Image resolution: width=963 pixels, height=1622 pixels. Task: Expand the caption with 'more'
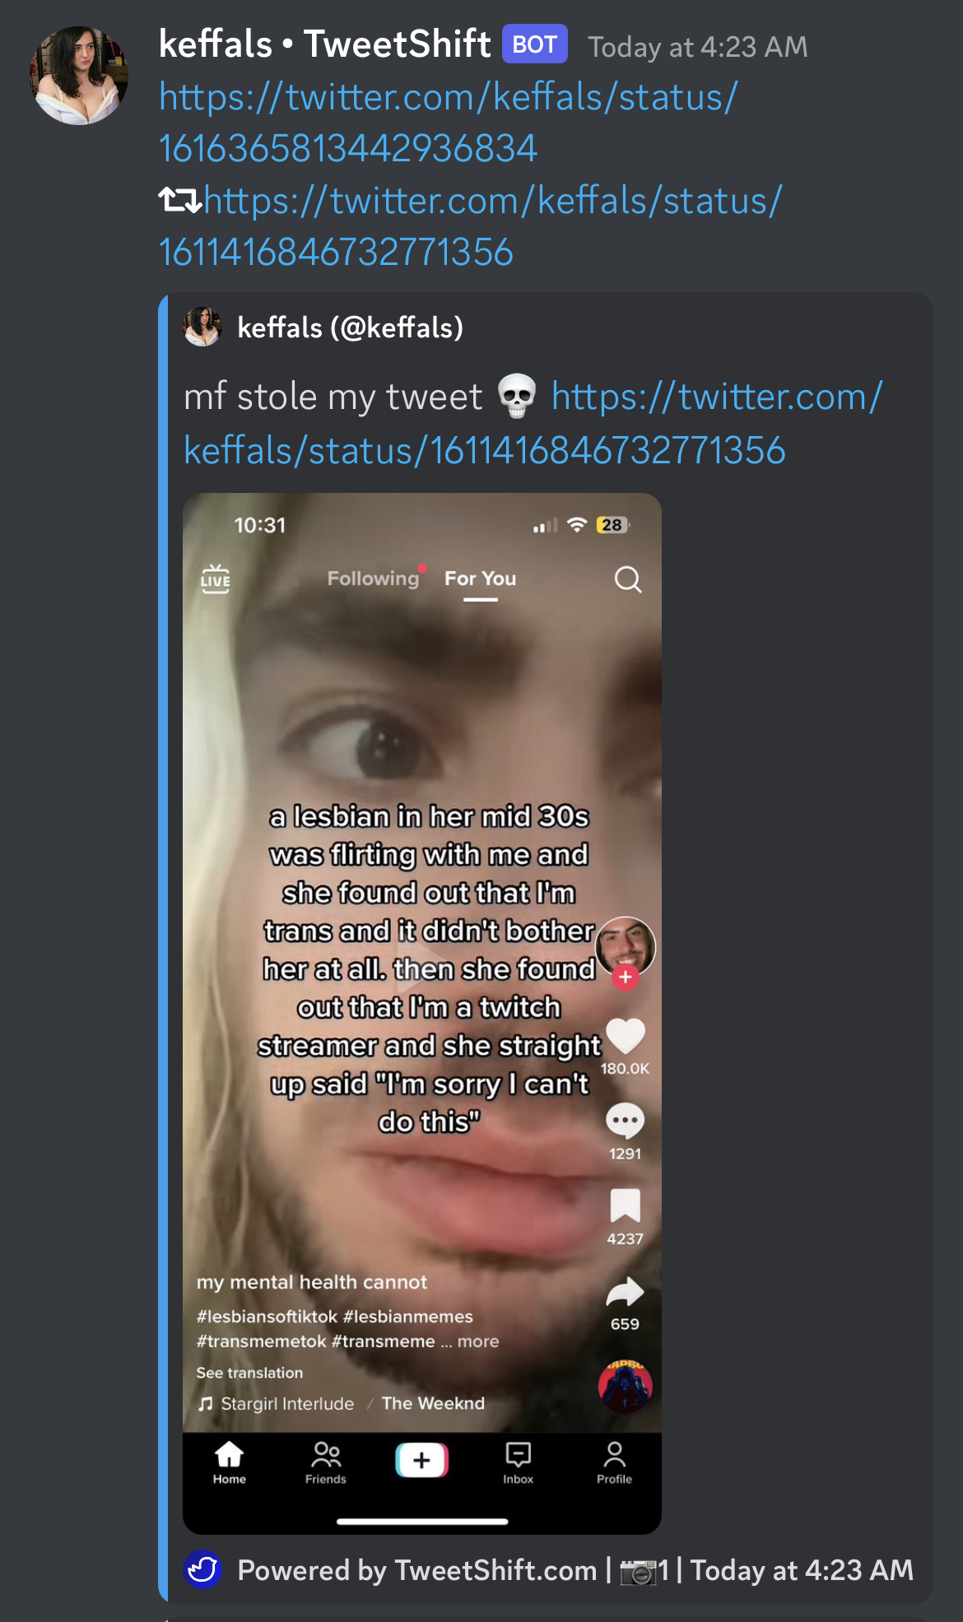478,1341
